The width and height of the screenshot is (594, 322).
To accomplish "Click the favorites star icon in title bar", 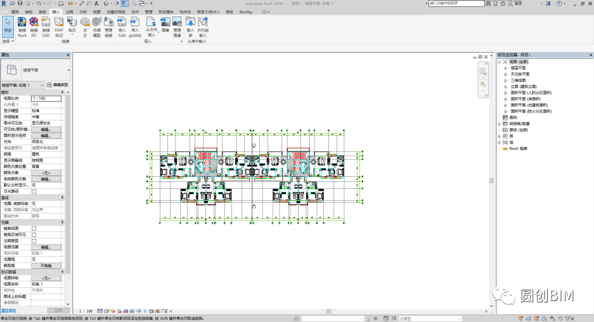I will click(x=503, y=3).
